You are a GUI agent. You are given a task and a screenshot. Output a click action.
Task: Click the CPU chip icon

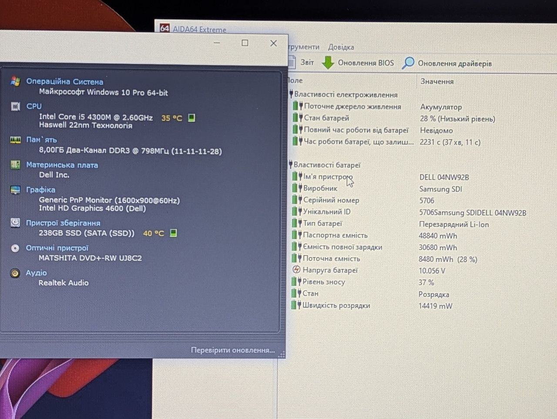click(16, 106)
